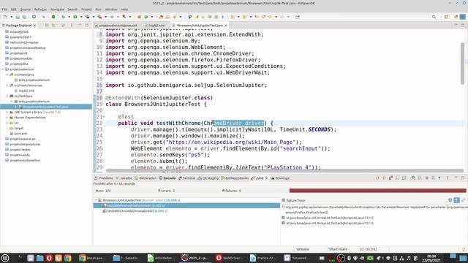468x263 pixels.
Task: Select pom.xml in the Package Explorer
Action: (20, 134)
